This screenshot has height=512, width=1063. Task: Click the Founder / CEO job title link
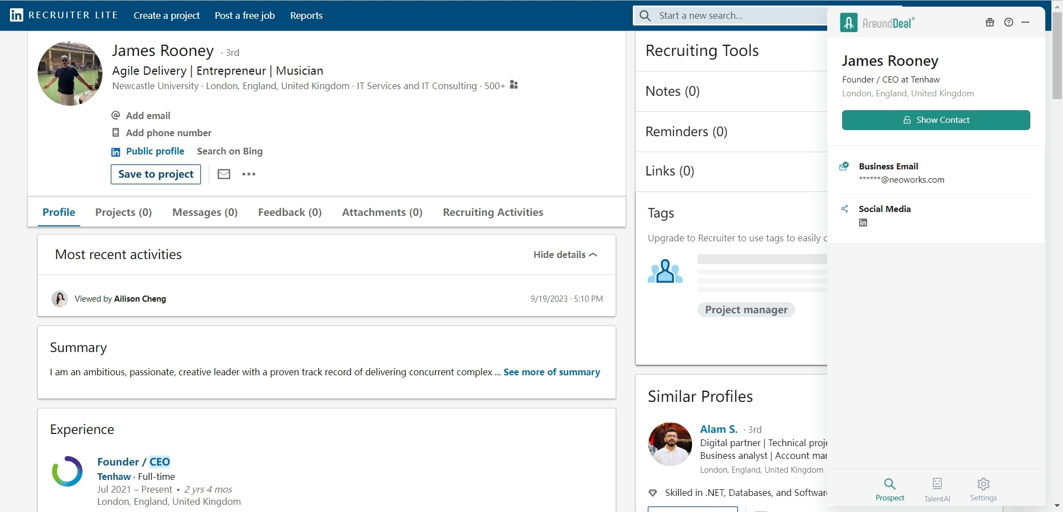133,462
